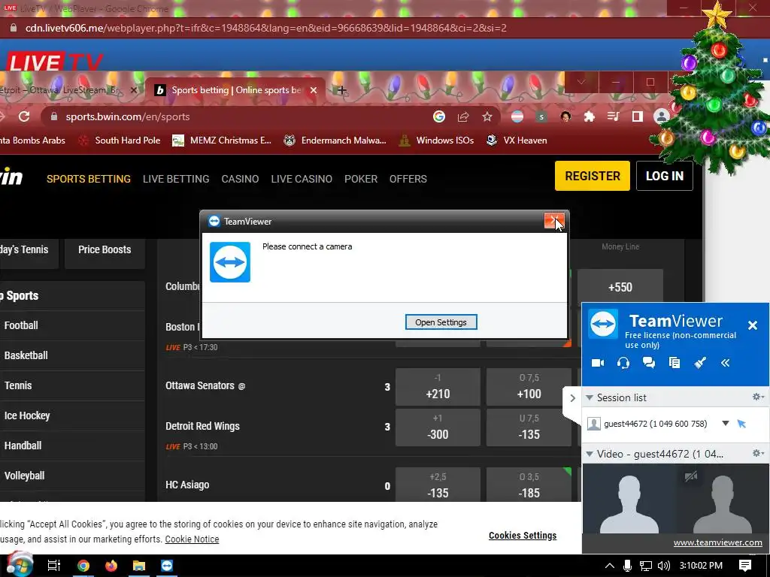770x577 pixels.
Task: Open guest44672 session dropdown arrow
Action: 726,423
